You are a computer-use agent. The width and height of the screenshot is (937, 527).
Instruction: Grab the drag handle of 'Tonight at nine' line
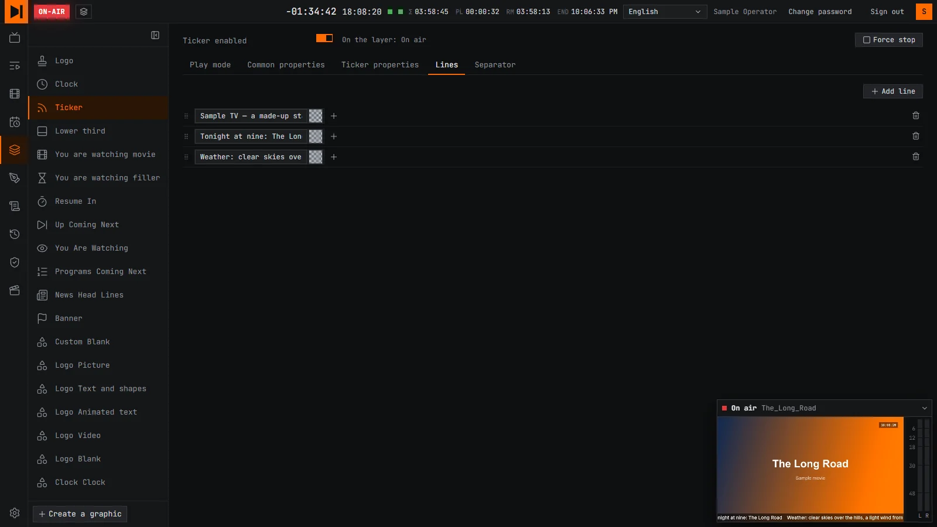pos(186,136)
